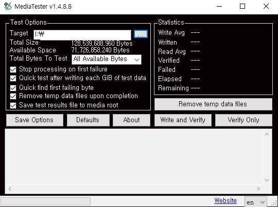Viewport: 278px width, 207px height.
Task: Click the log scroll right arrow
Action: pos(258,189)
